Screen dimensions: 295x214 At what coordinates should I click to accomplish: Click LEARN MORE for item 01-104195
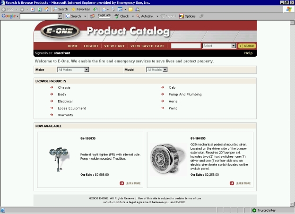pyautogui.click(x=240, y=183)
